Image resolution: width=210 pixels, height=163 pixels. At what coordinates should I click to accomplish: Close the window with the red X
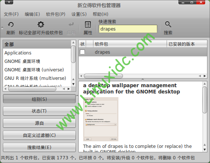click(201, 2)
